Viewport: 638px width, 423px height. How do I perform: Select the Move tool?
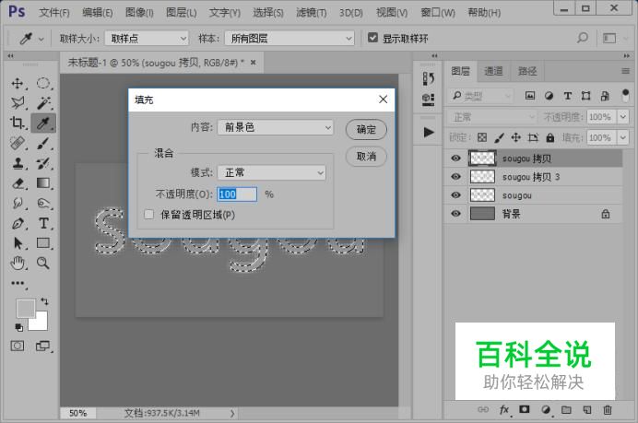pos(18,83)
